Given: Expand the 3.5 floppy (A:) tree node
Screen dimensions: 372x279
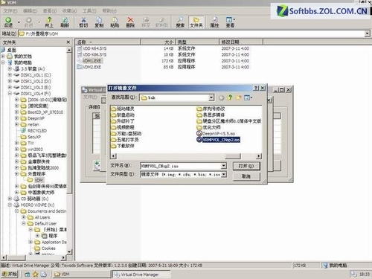Looking at the screenshot, I should coord(10,68).
